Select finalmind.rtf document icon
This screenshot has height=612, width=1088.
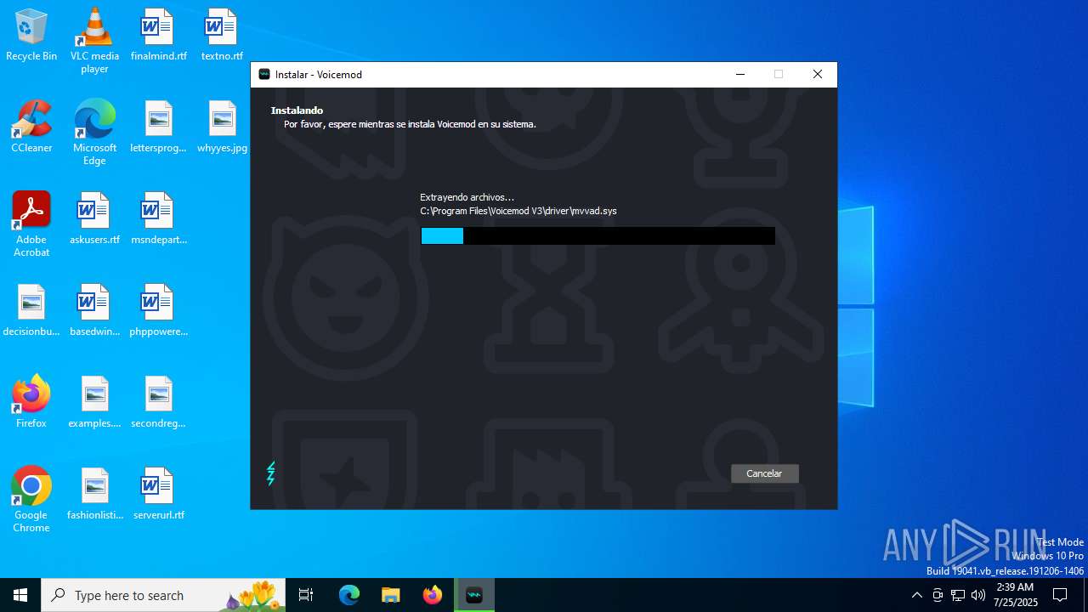coord(158,36)
